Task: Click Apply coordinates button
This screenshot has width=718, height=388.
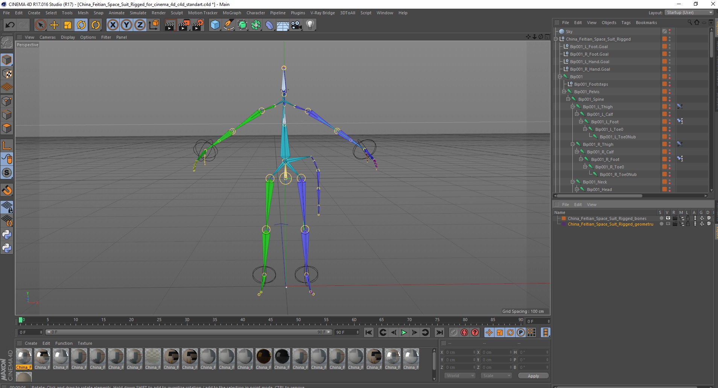Action: (533, 376)
